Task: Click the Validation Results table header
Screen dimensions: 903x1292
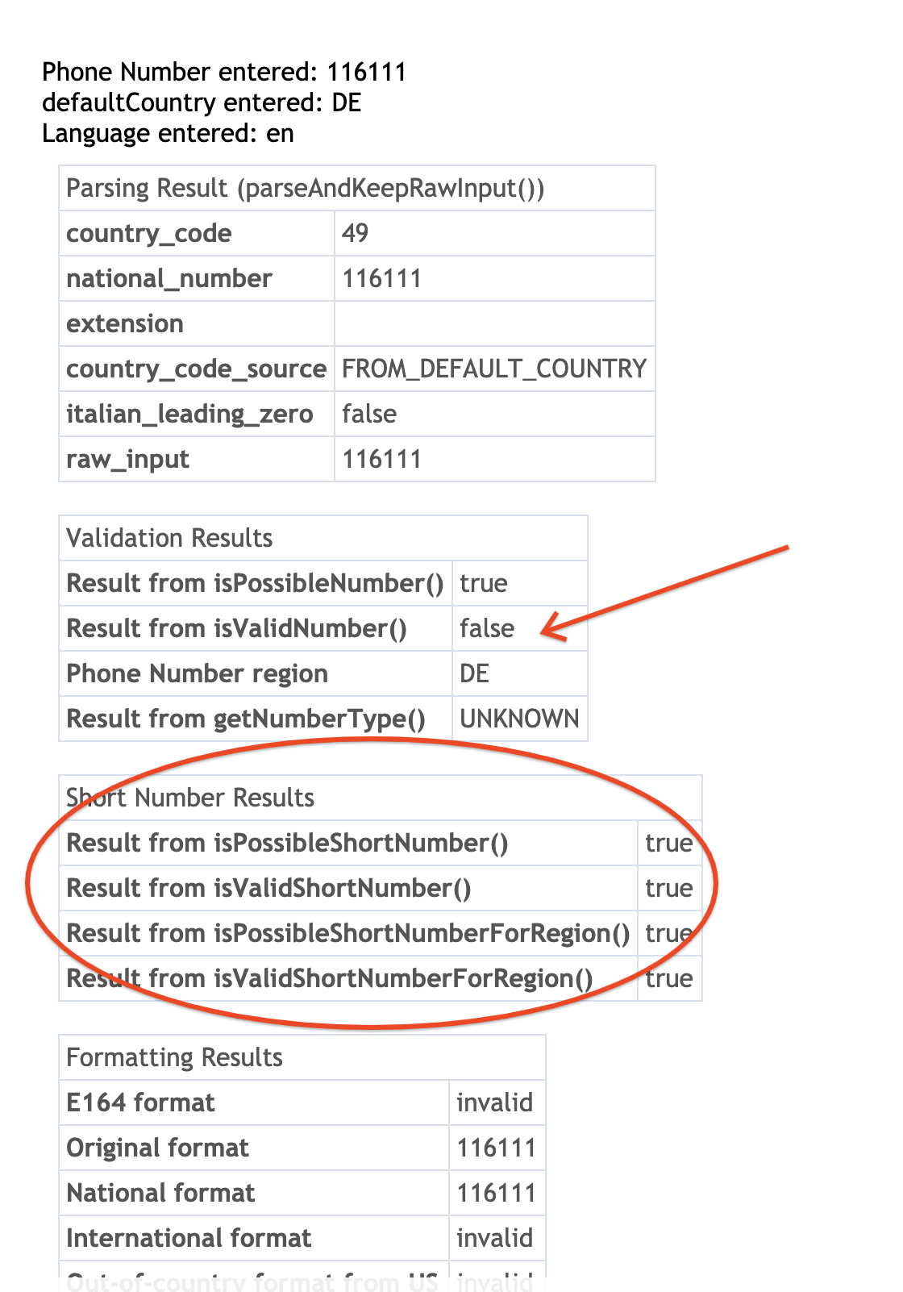Action: [x=170, y=538]
